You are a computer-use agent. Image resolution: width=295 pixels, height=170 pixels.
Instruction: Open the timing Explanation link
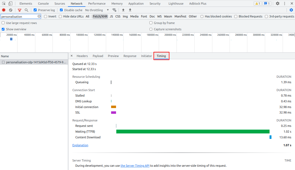(x=80, y=145)
